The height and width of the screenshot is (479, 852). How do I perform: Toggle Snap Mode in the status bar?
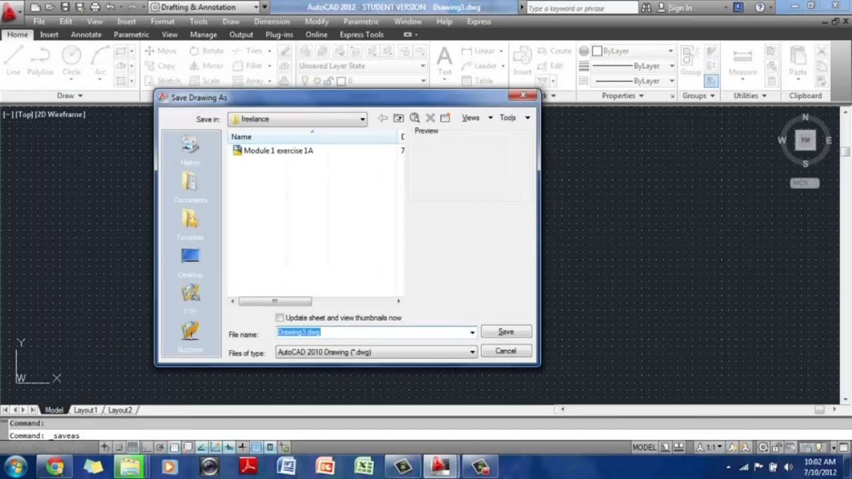coord(118,447)
